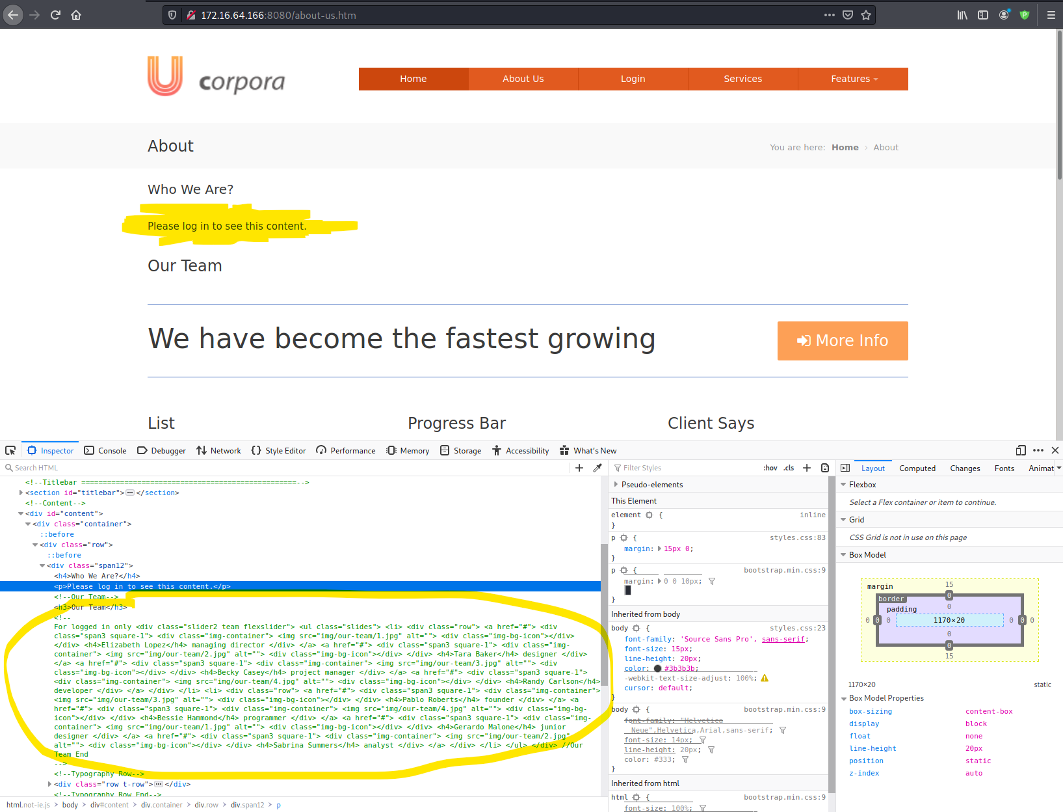The width and height of the screenshot is (1063, 812).
Task: Click the More Info button
Action: pos(843,340)
